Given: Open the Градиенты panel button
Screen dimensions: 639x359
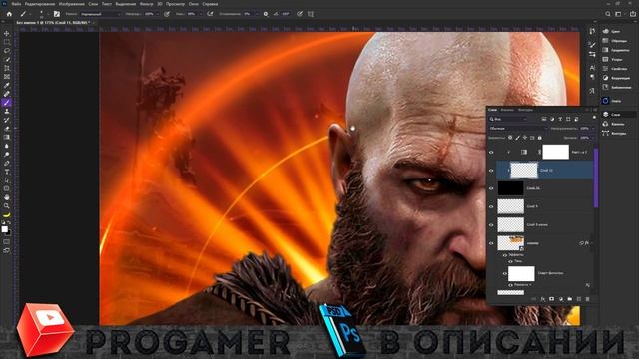Looking at the screenshot, I should 615,50.
